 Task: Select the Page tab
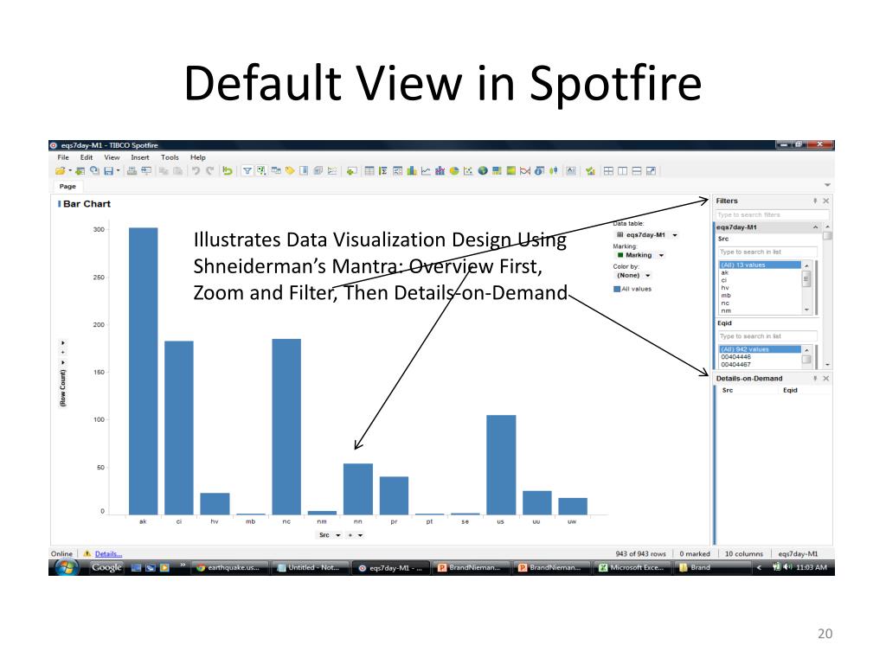(67, 187)
